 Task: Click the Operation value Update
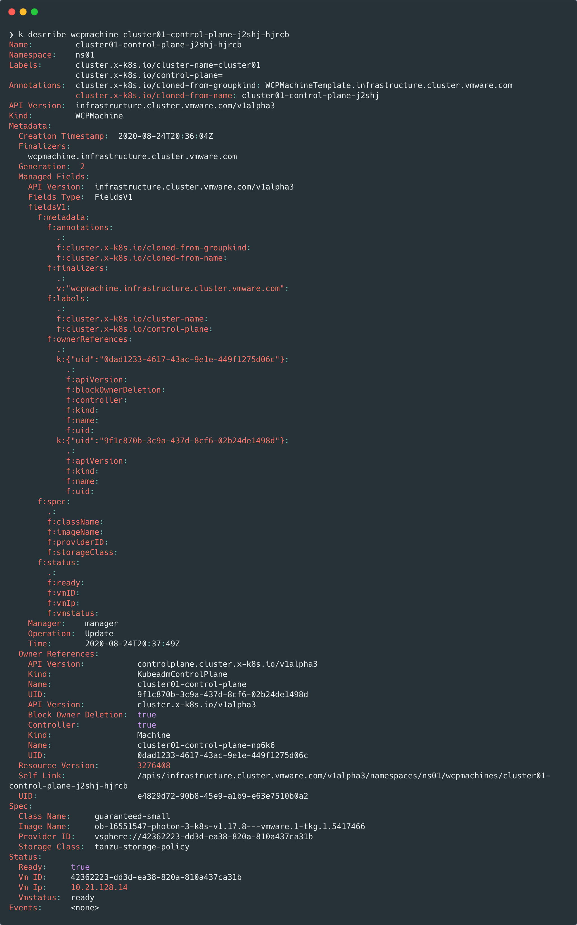pyautogui.click(x=99, y=634)
